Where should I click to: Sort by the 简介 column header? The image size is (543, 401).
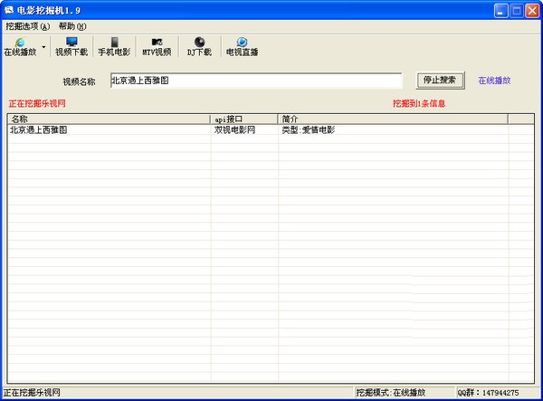click(x=393, y=119)
